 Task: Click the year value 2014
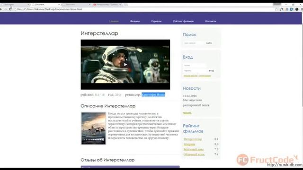point(118,94)
